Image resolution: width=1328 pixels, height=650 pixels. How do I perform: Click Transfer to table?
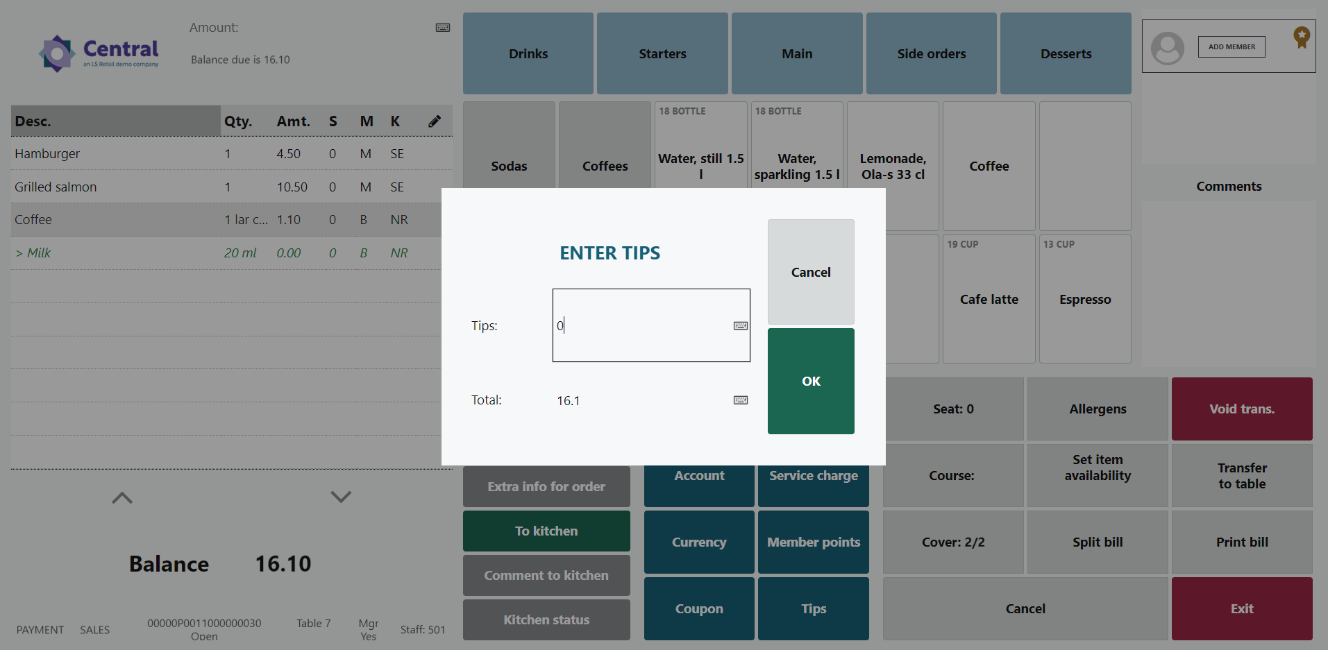pyautogui.click(x=1242, y=475)
